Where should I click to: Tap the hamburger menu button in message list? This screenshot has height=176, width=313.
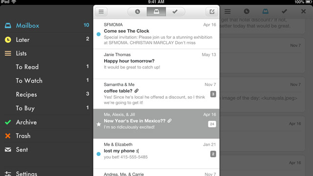101,12
